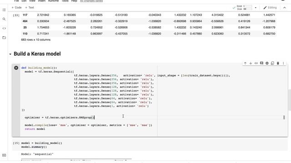Add a new Code cell
Screen dimensions: 291x163
(x=16, y=8)
